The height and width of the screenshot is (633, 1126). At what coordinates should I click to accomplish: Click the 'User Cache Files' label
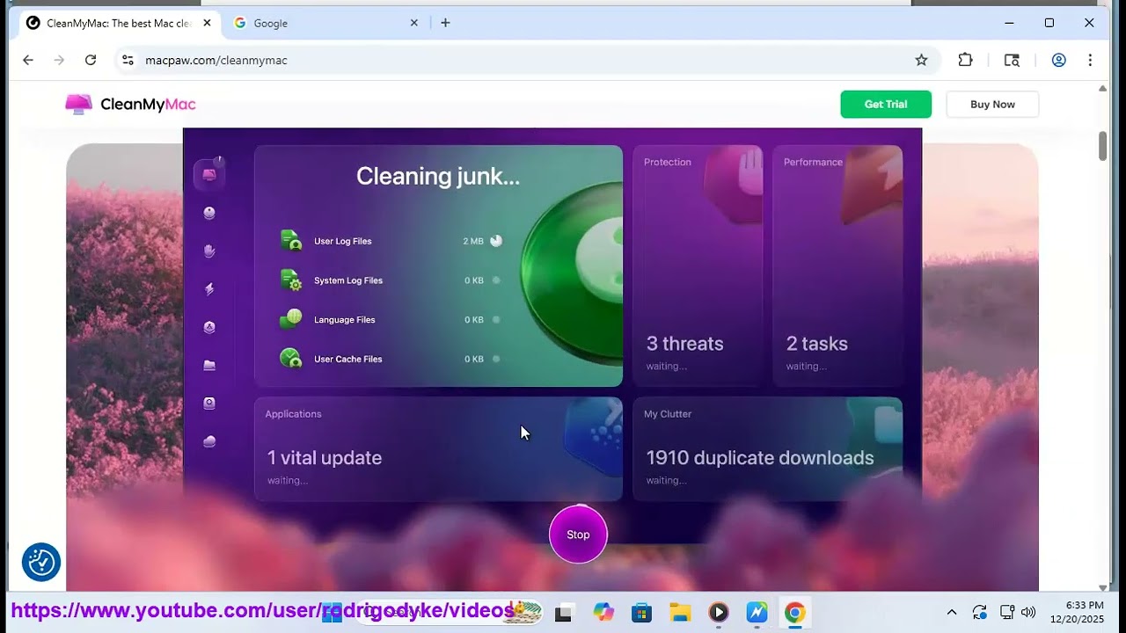click(348, 359)
